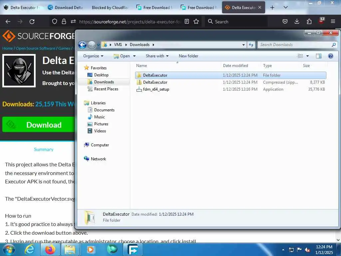Select the DeltaExecutor compressed zip file
The height and width of the screenshot is (256, 341).
pos(230,82)
